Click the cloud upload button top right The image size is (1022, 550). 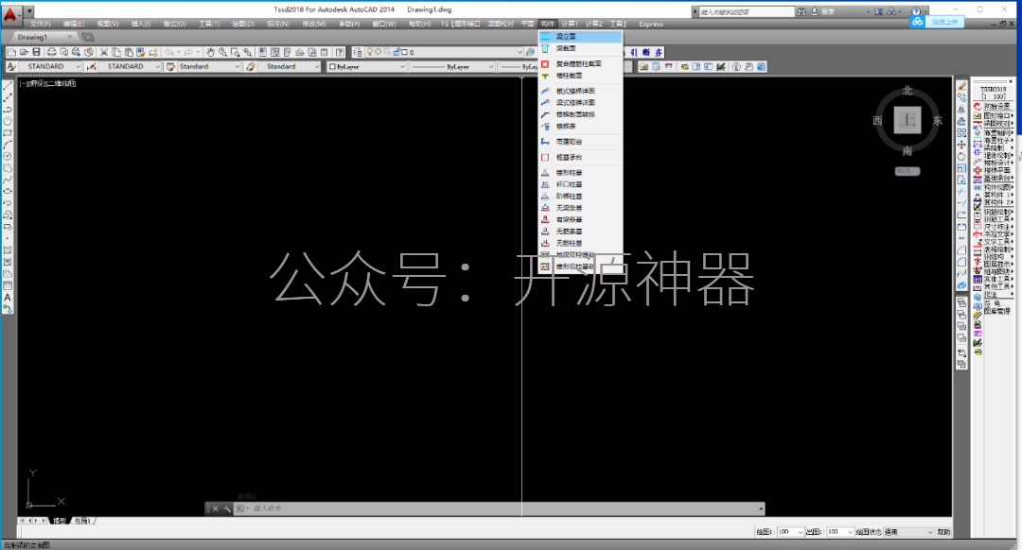pos(937,22)
